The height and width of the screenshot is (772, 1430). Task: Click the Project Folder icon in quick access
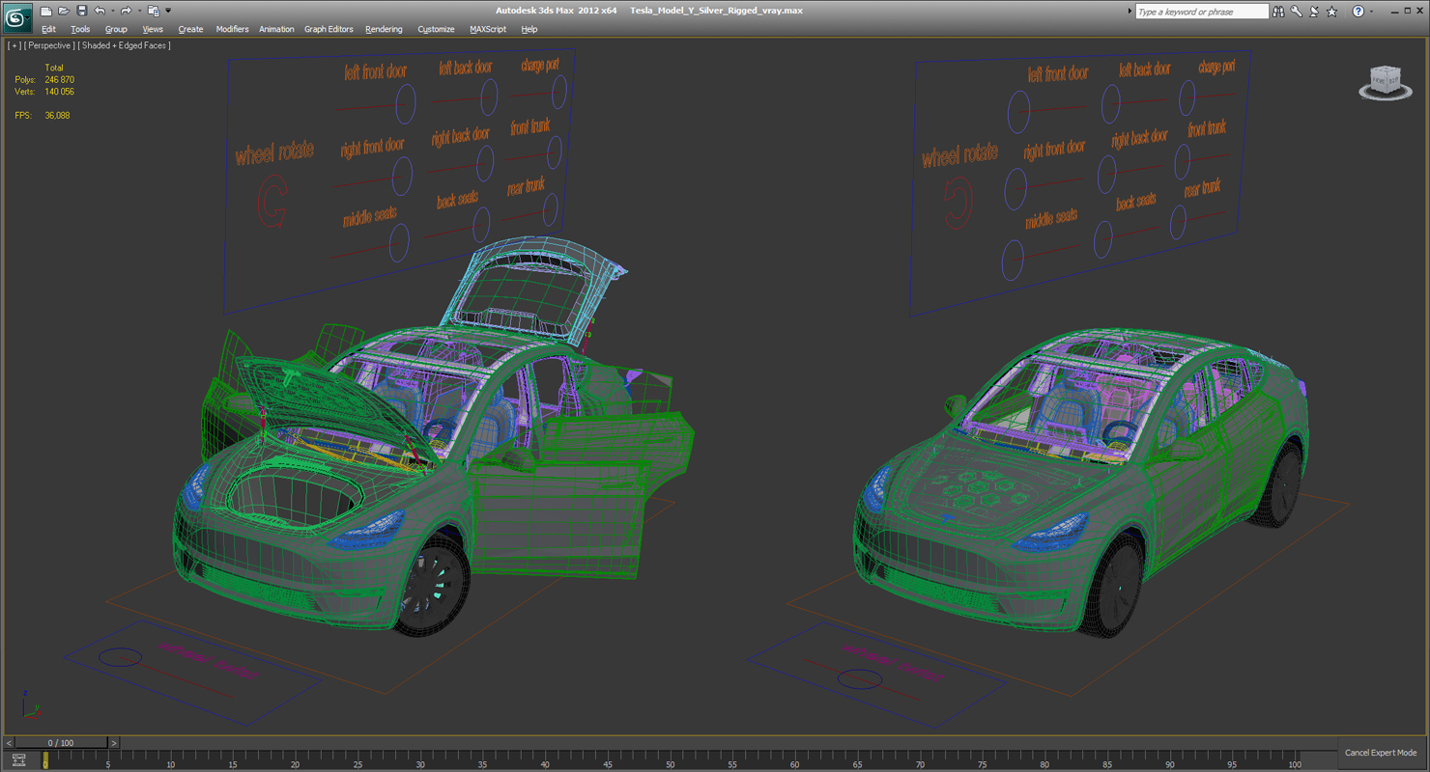pyautogui.click(x=153, y=11)
